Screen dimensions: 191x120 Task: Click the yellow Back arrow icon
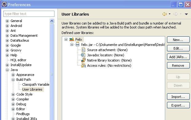165,14
